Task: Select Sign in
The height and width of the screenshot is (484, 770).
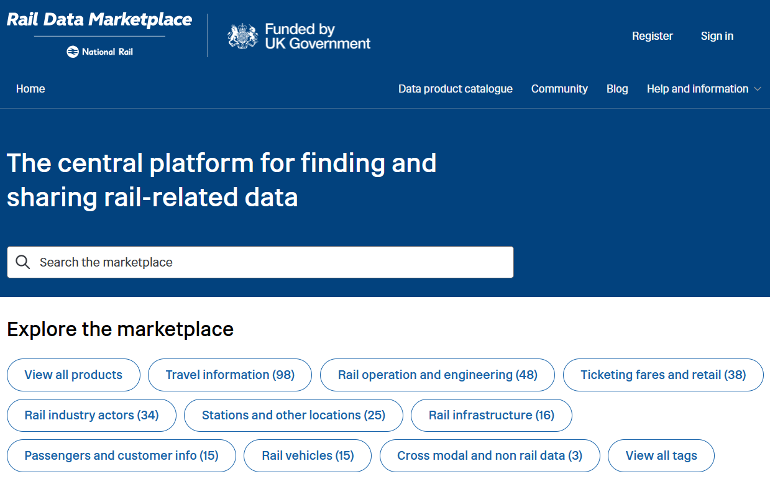Action: click(717, 36)
